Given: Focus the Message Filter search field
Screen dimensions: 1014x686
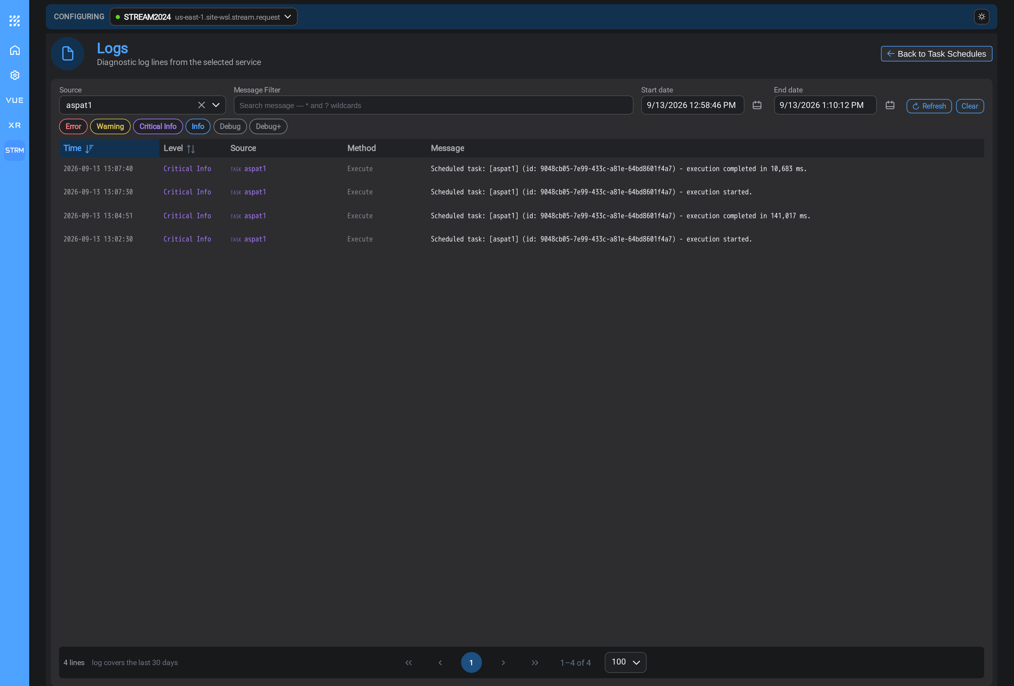Looking at the screenshot, I should pos(433,105).
